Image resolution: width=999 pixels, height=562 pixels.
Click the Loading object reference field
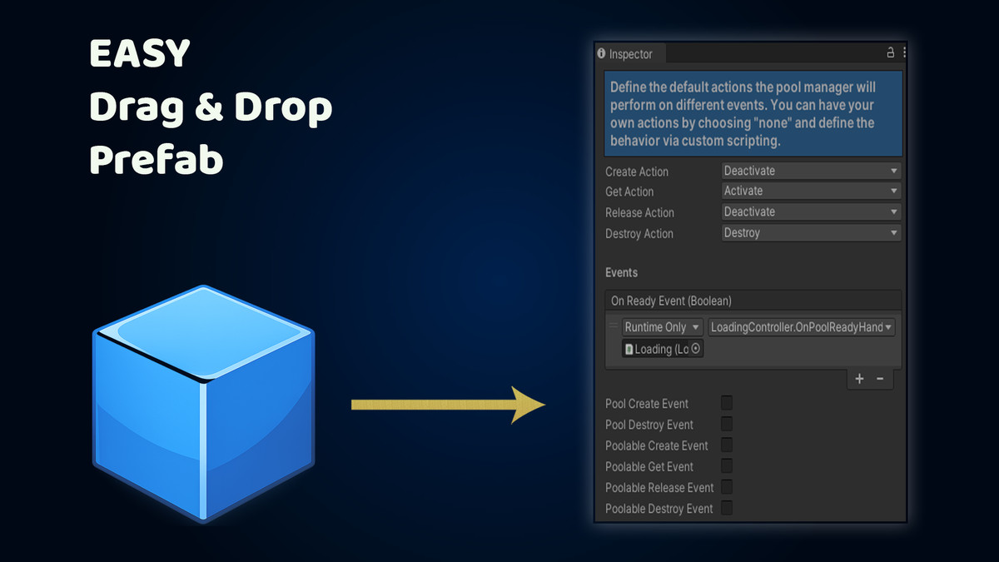point(664,349)
